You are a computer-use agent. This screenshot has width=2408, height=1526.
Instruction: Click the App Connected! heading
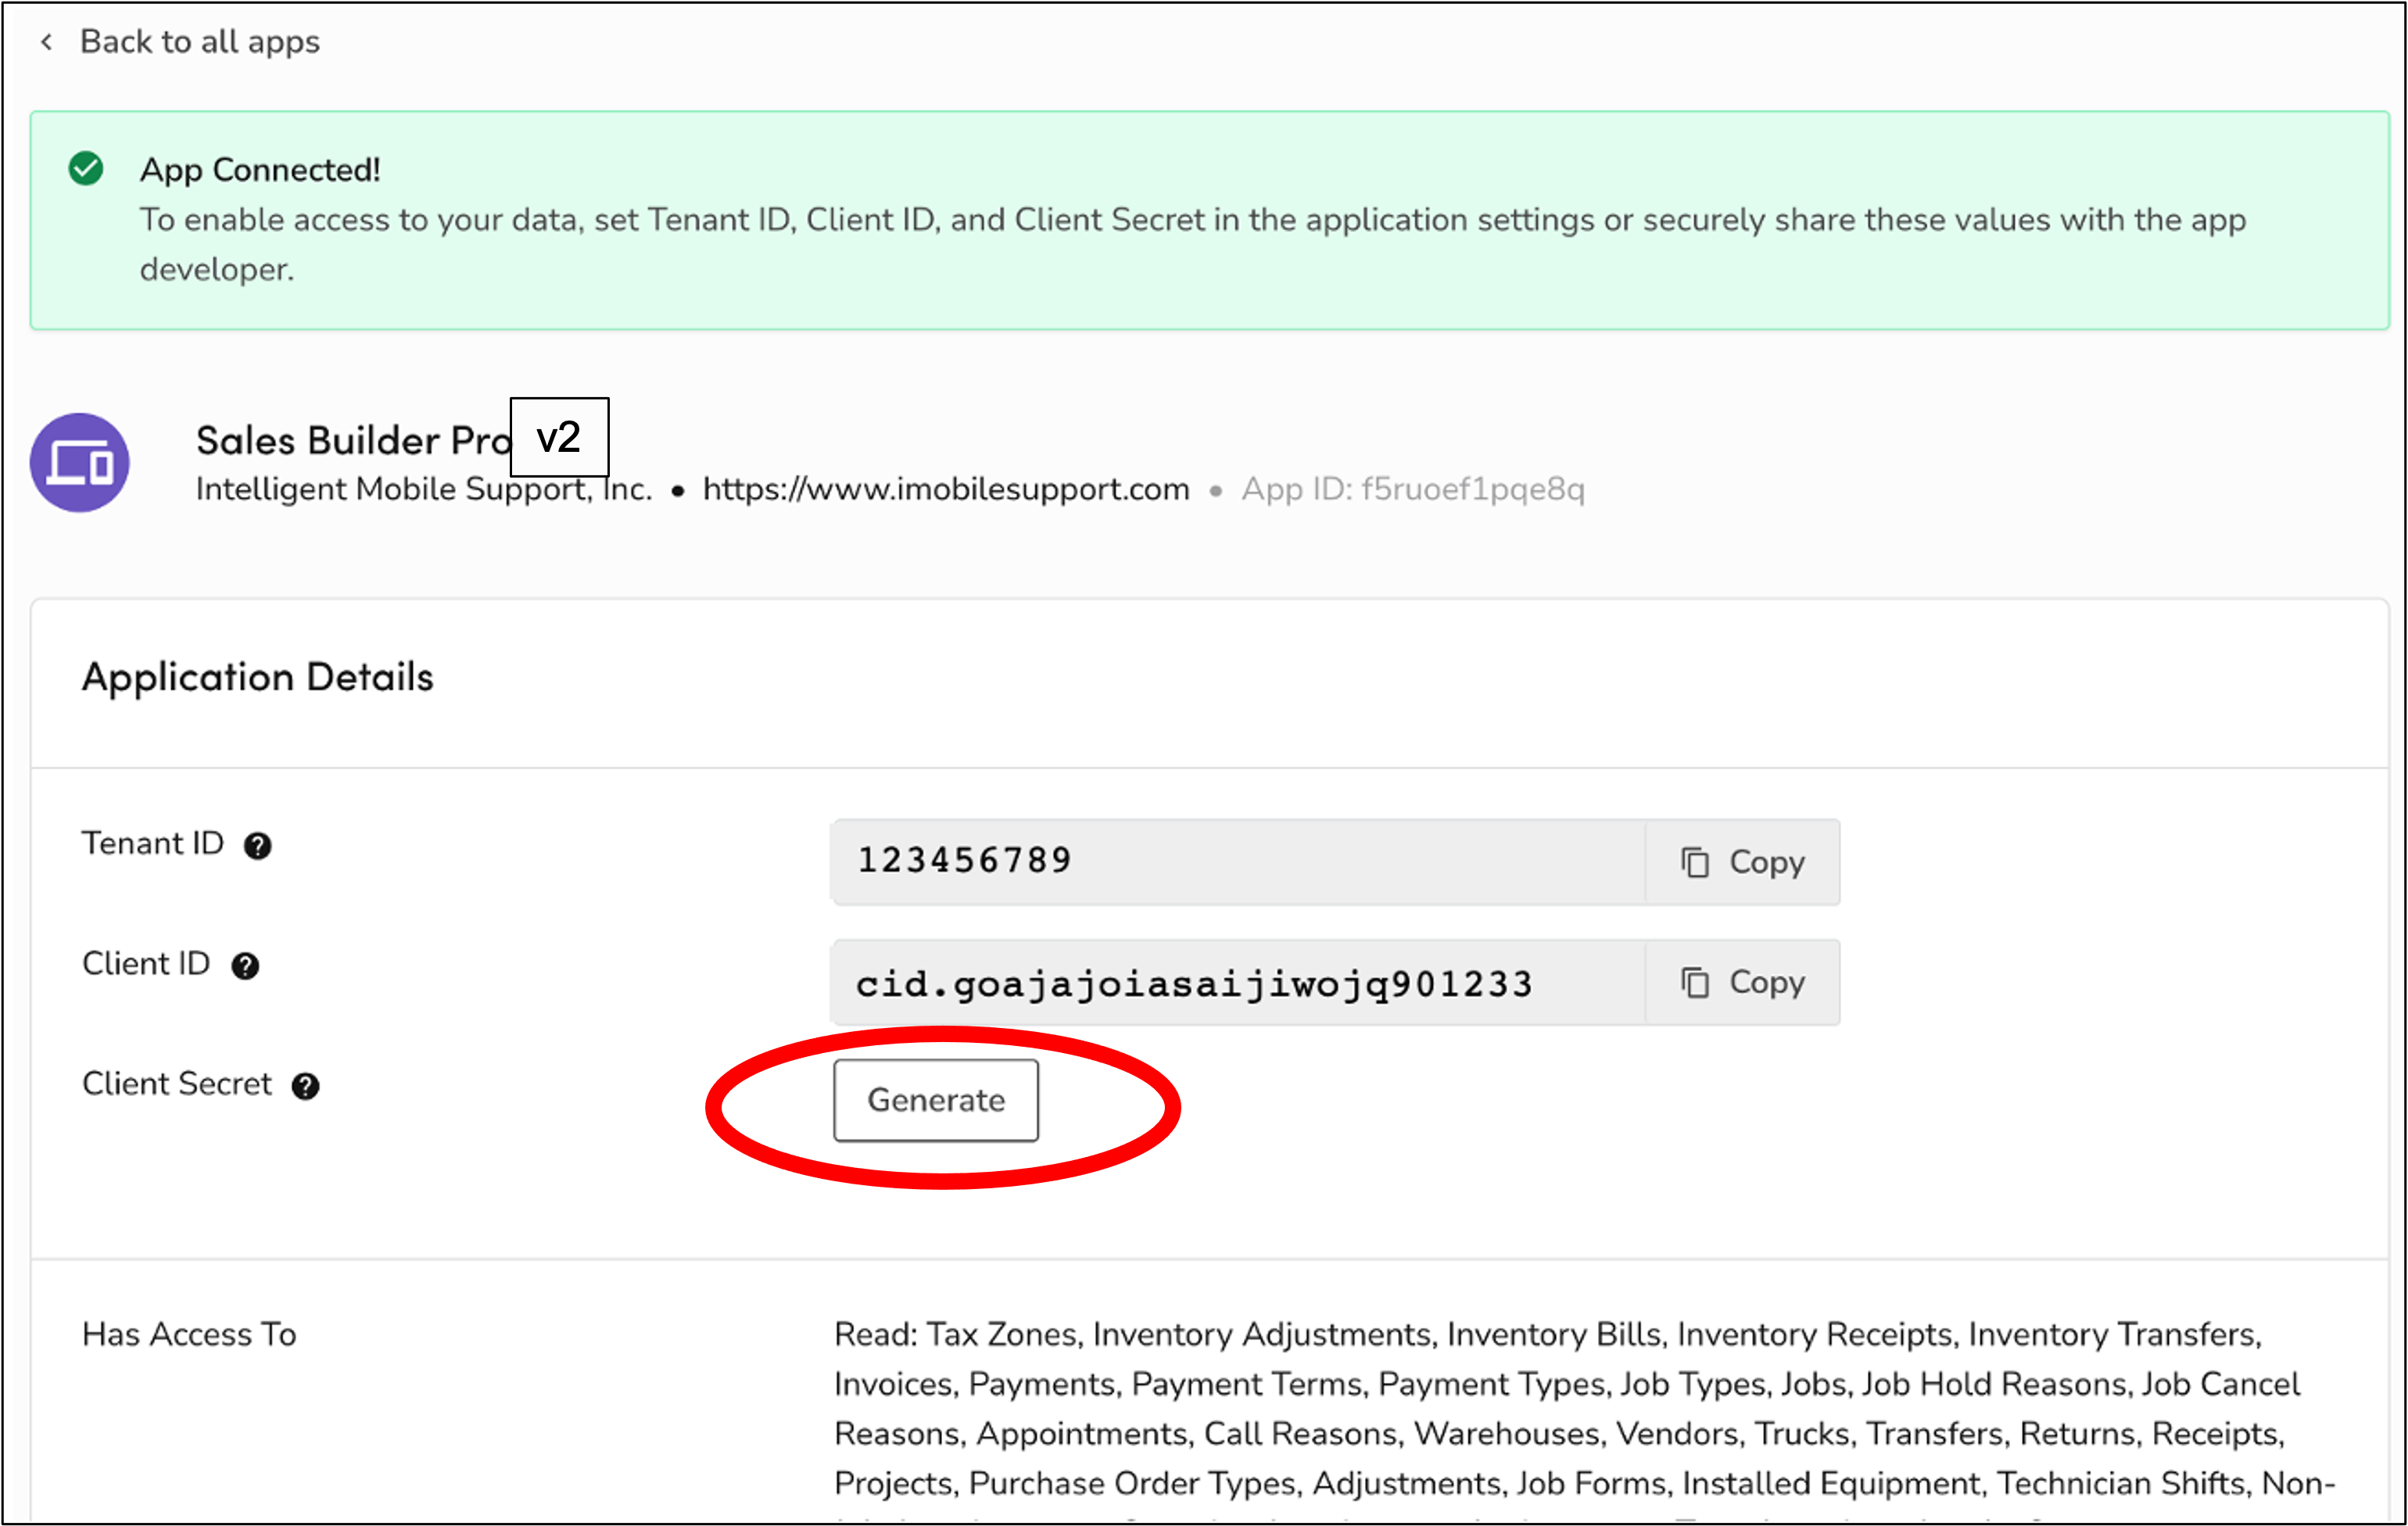260,169
